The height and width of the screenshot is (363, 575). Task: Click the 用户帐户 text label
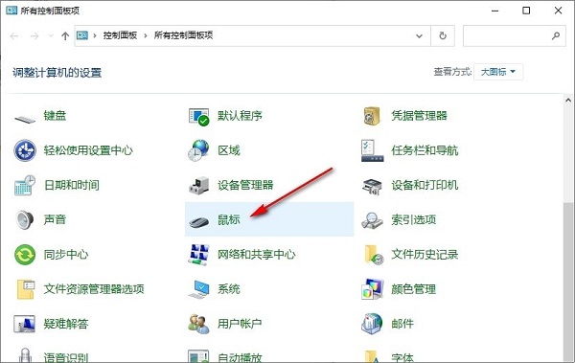point(240,324)
